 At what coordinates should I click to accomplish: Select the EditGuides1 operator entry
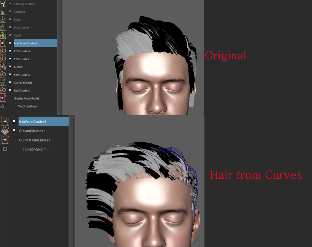(22, 90)
